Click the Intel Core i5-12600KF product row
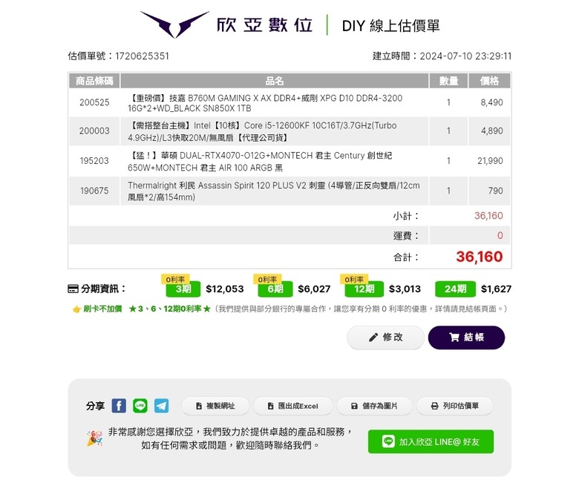This screenshot has width=579, height=483. [x=289, y=131]
